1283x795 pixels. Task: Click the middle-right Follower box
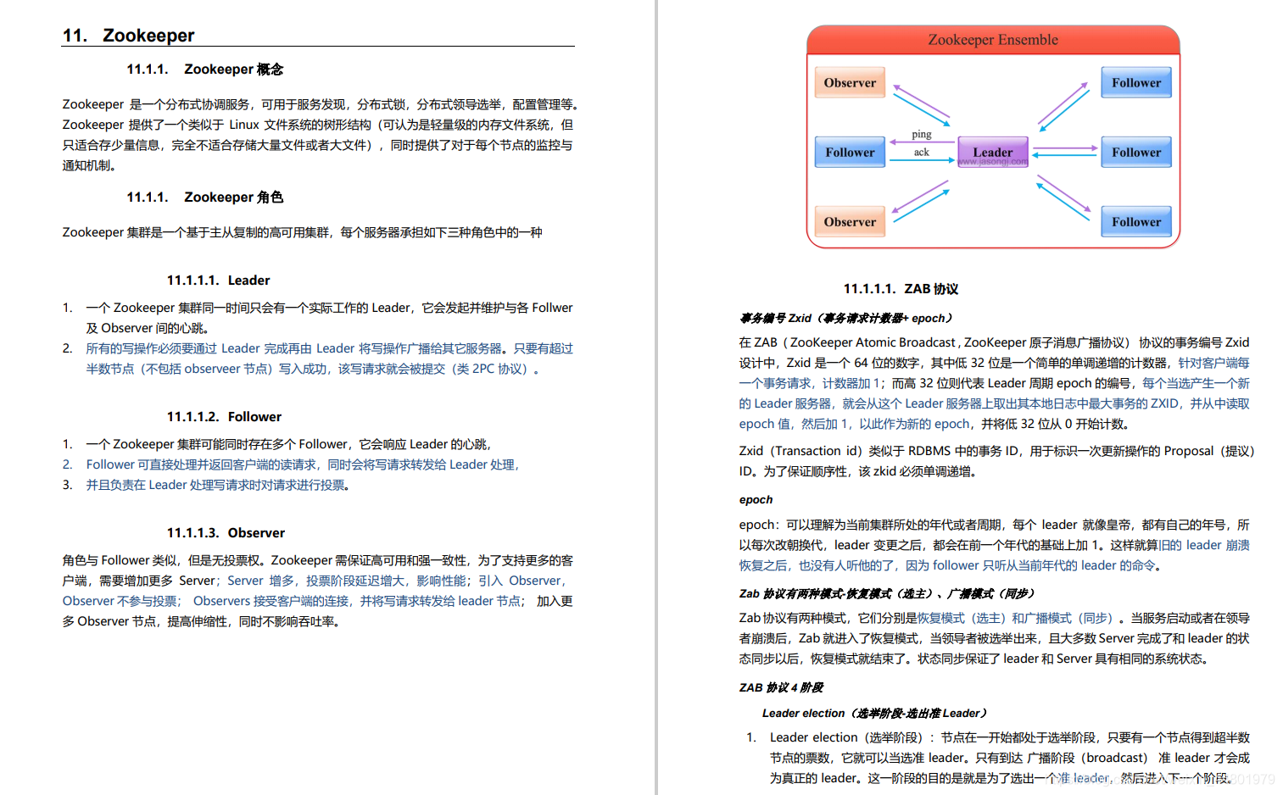tap(1135, 152)
